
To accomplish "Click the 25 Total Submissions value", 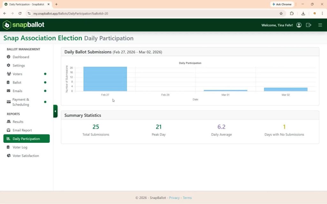I will coord(96,127).
